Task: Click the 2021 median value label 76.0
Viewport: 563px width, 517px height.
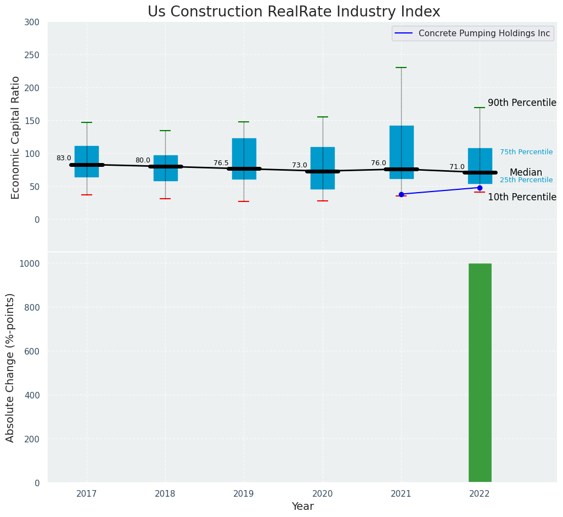Action: click(x=379, y=163)
